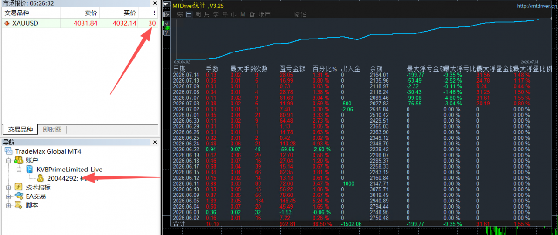
Task: Click the 技术指标 indicator function icon
Action: click(x=18, y=188)
